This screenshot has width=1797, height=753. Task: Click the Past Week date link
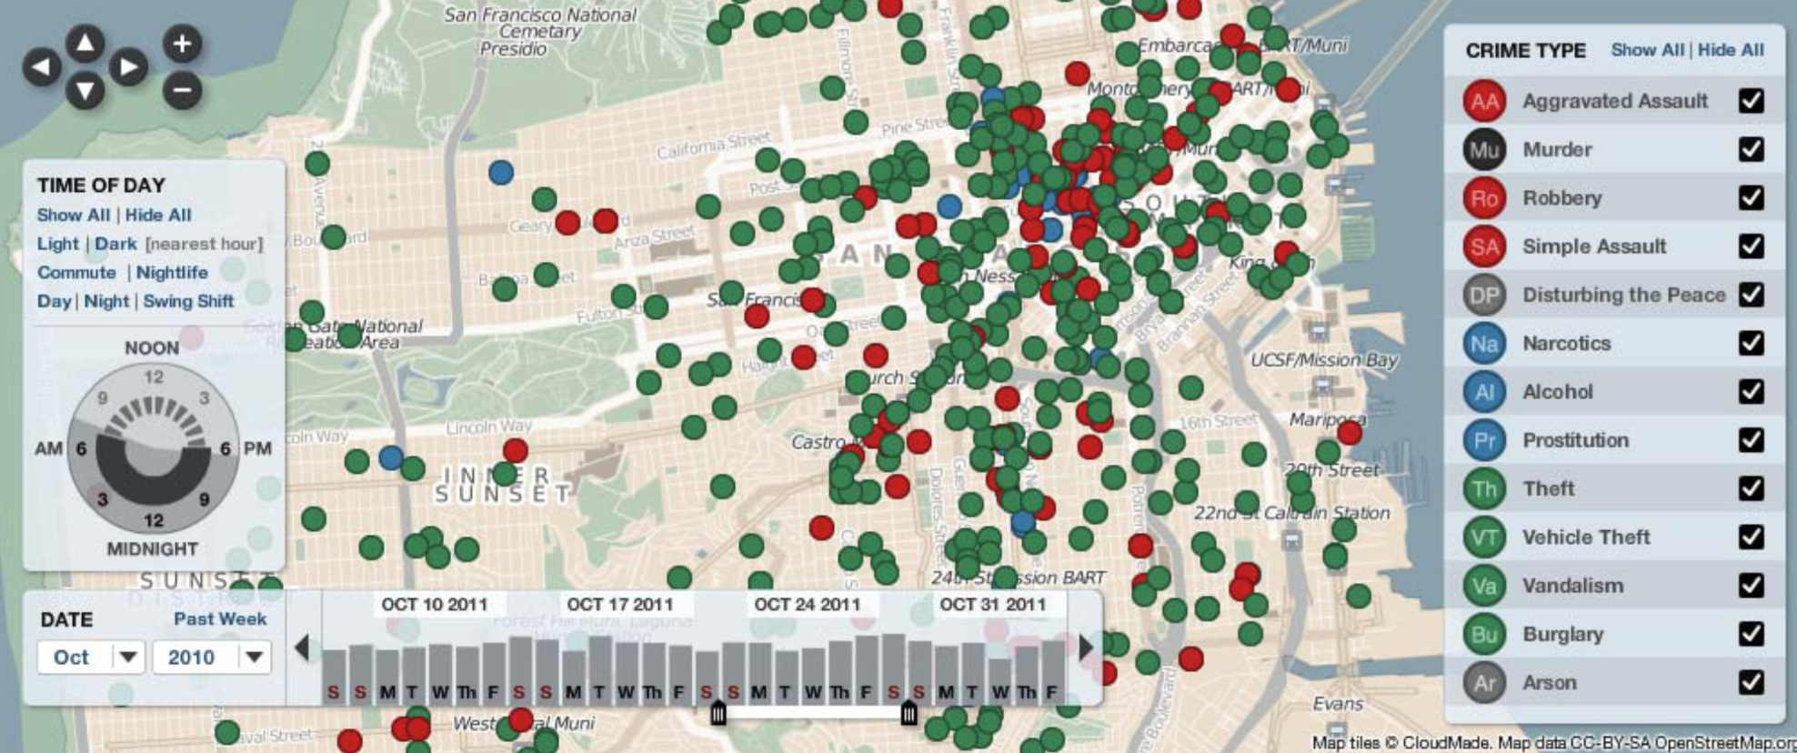point(220,618)
